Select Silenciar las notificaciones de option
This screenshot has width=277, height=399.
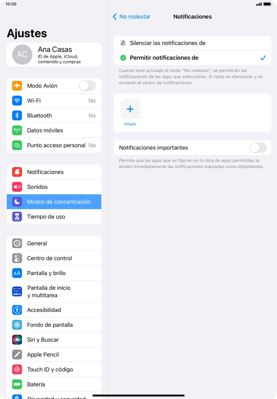click(x=192, y=43)
